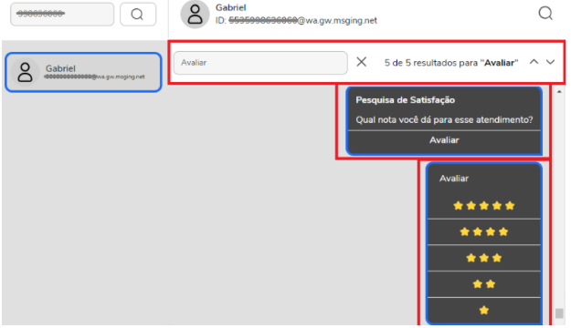This screenshot has height=328, width=571.
Task: Click the contact search magnifier button
Action: tap(138, 15)
